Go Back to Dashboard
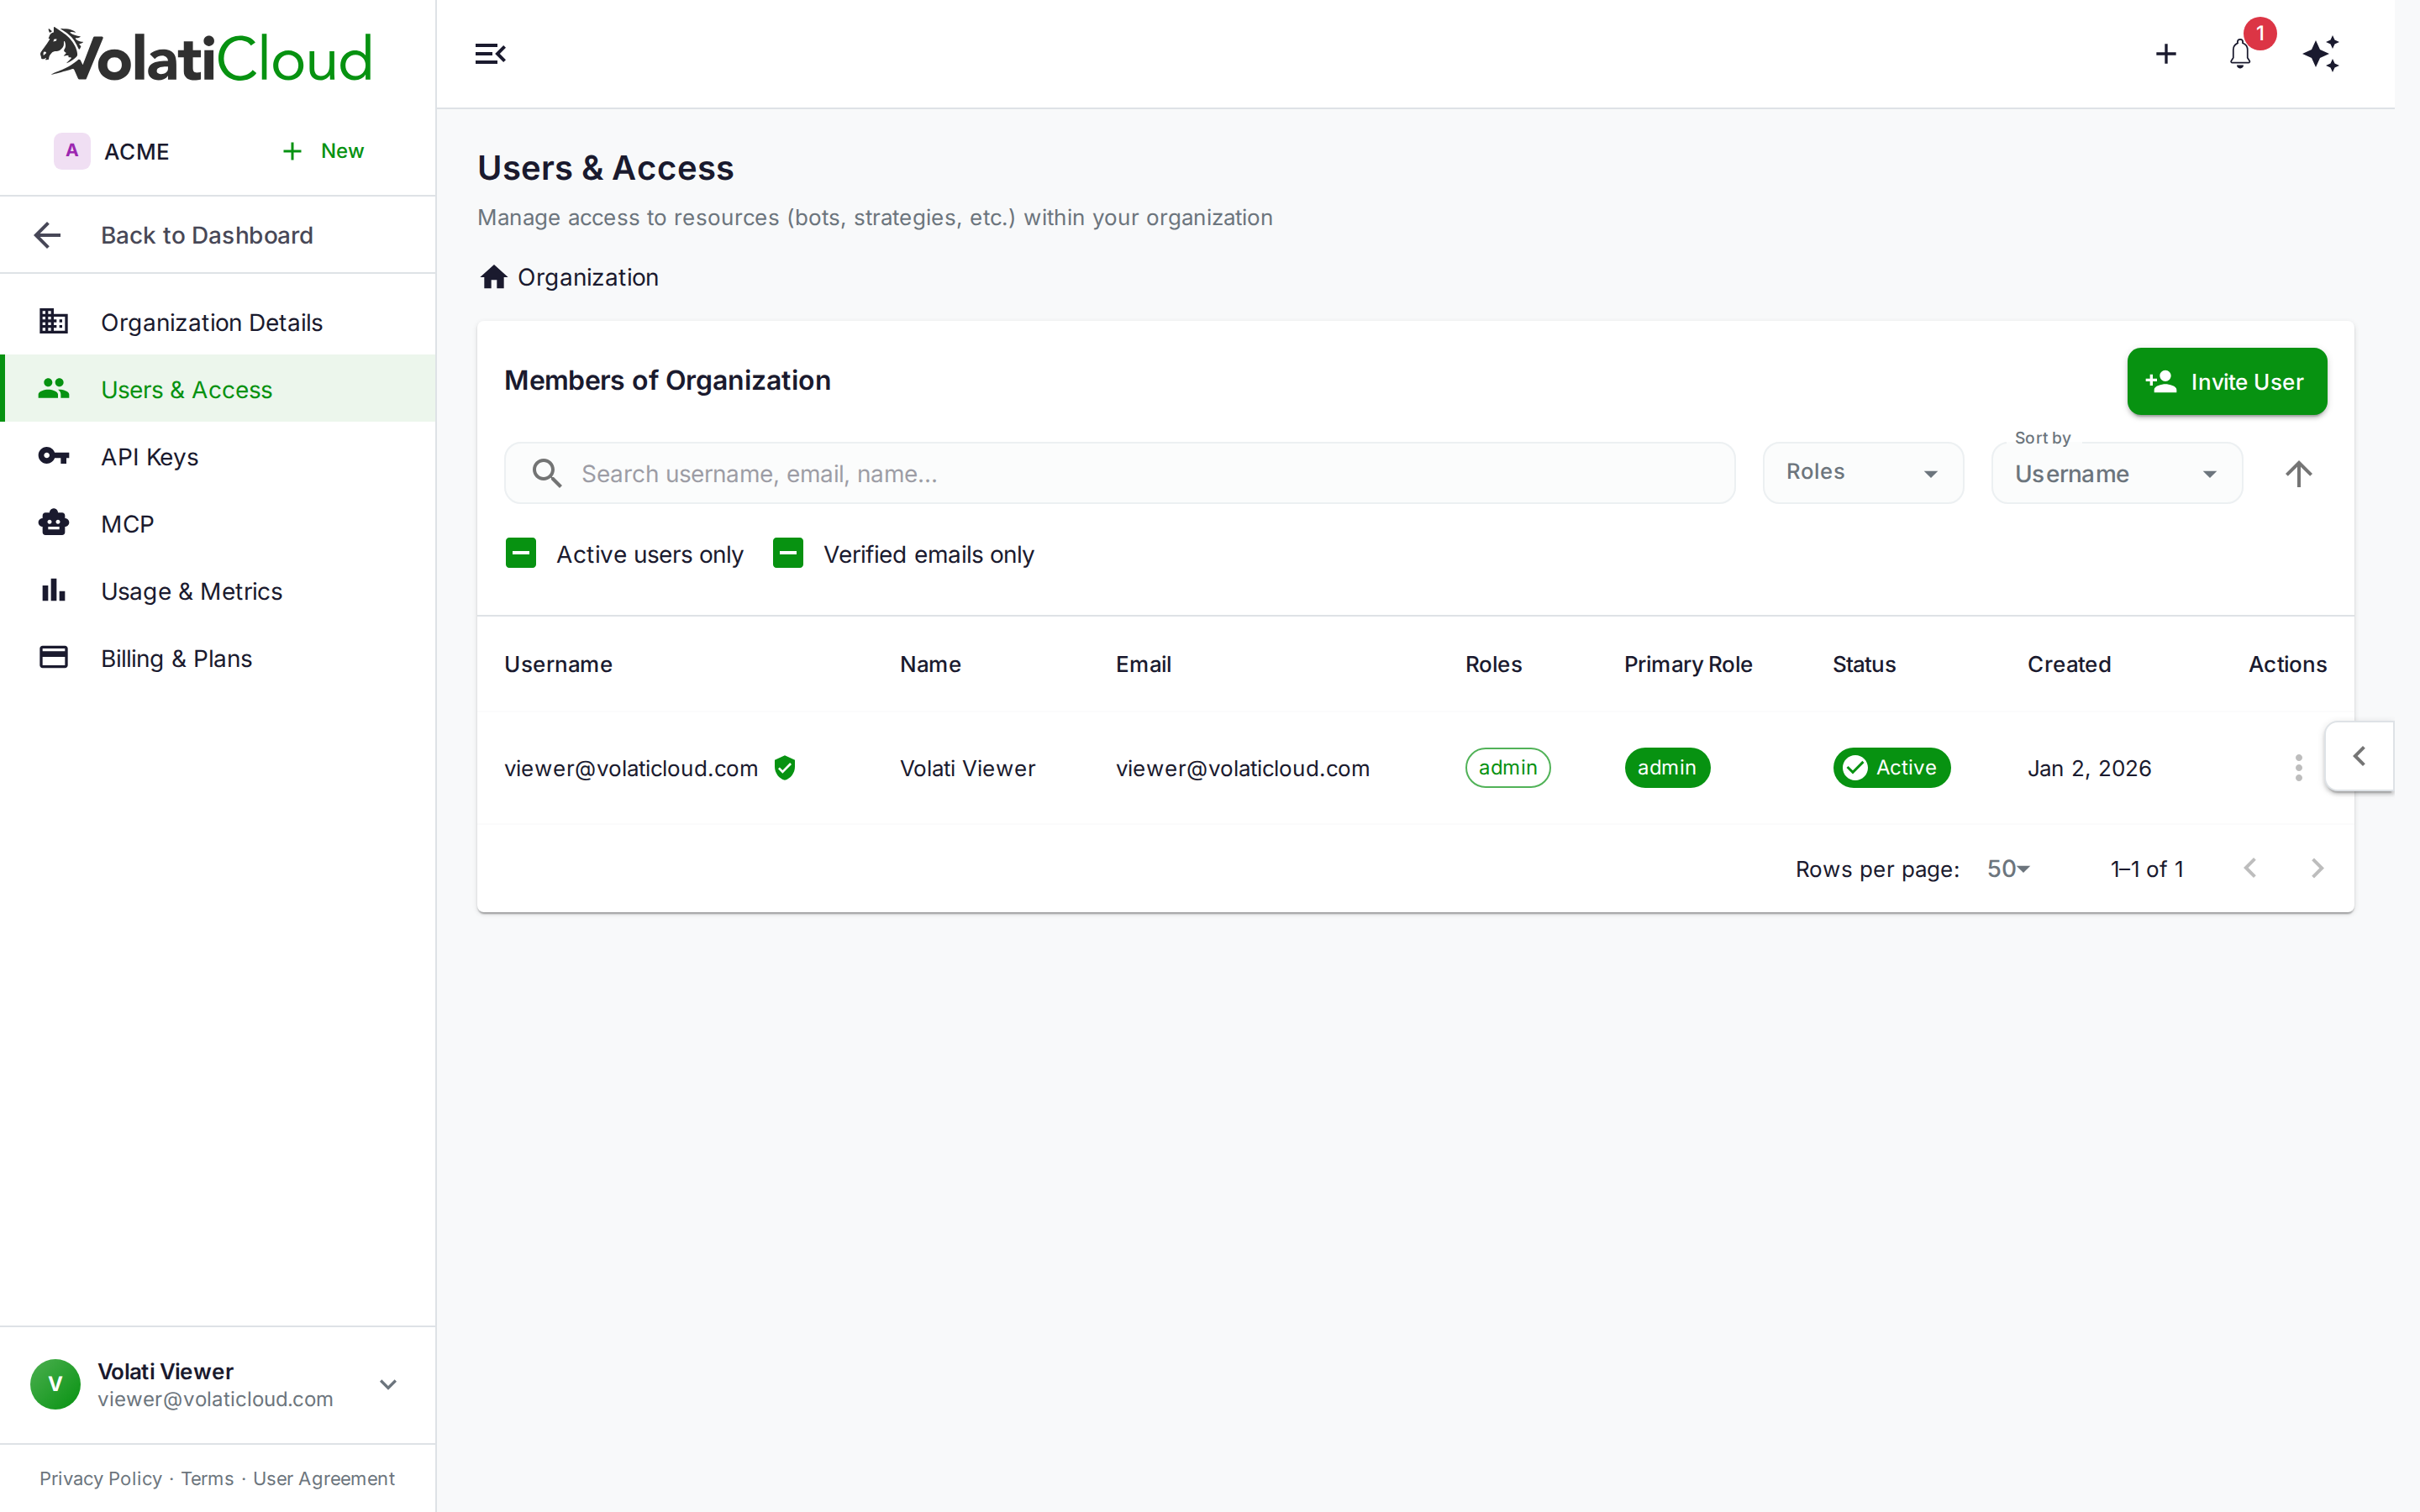Screen dimensions: 2420x1512 coord(218,235)
